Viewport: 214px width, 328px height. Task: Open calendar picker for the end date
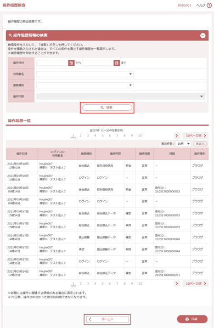[x=117, y=63]
